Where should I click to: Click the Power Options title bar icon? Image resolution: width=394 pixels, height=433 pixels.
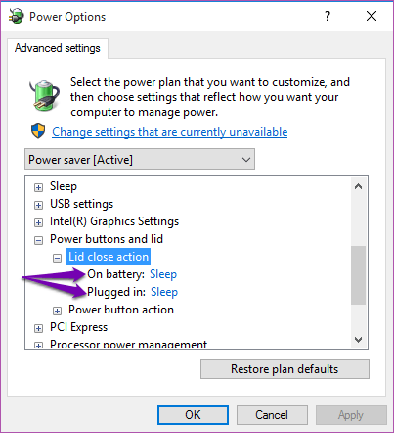[x=17, y=16]
